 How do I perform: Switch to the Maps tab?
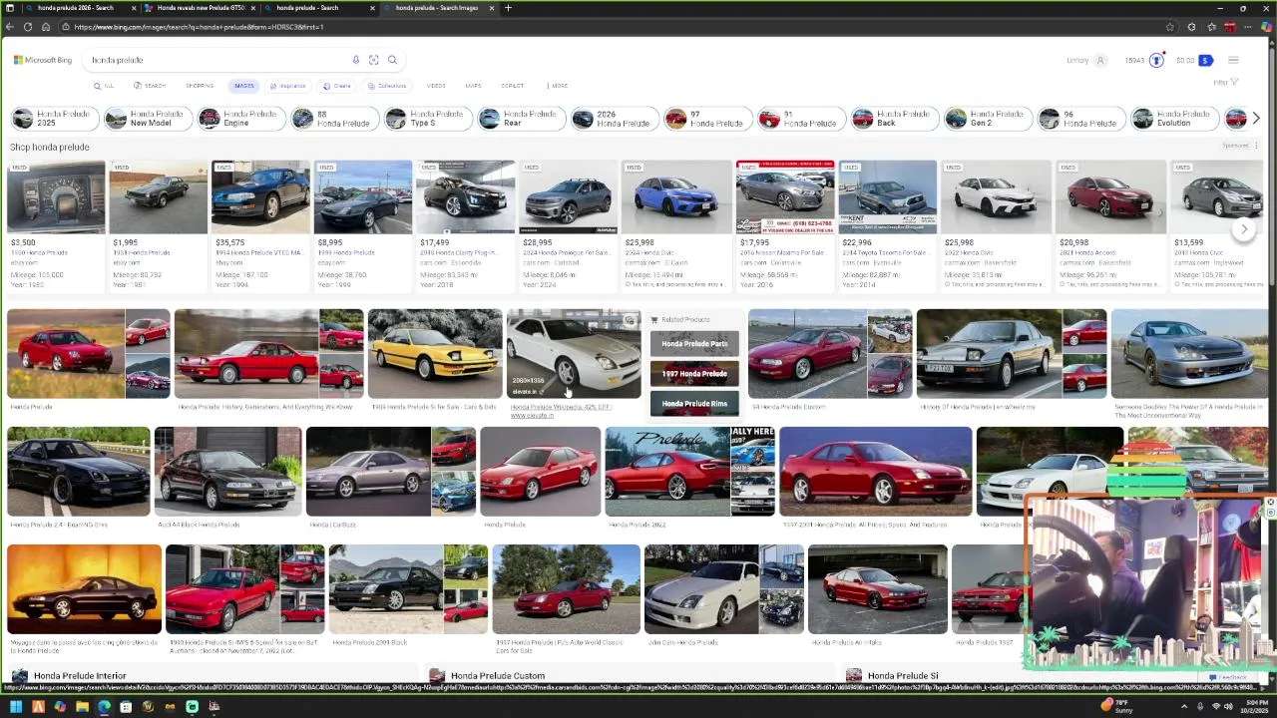(x=473, y=86)
